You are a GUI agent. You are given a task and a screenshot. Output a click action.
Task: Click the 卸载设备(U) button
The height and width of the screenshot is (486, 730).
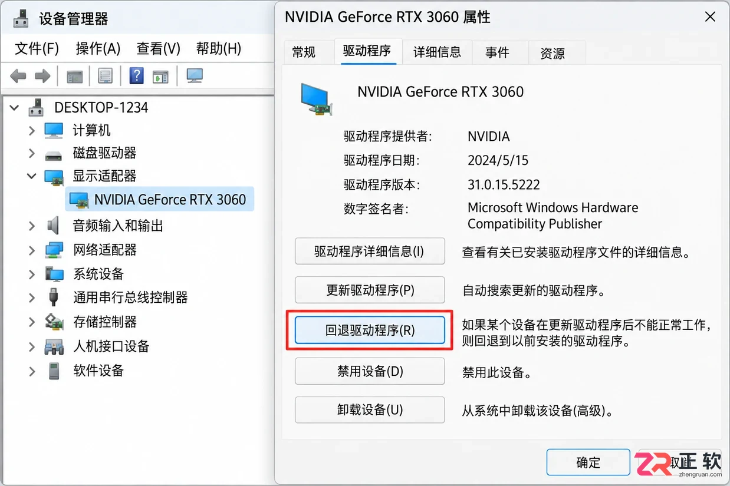click(370, 409)
